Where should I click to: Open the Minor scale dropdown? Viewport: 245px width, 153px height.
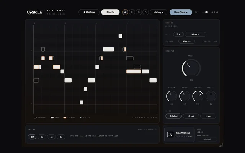196,34
